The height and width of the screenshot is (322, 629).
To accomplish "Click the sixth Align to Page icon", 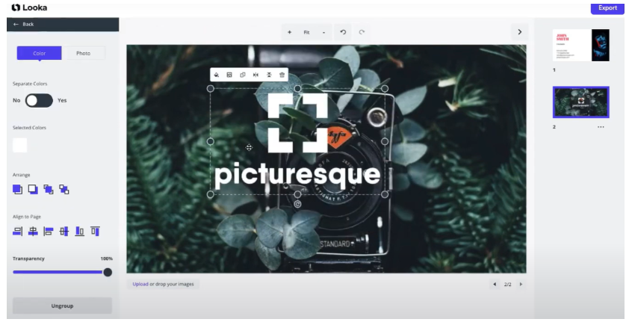I will [x=95, y=232].
